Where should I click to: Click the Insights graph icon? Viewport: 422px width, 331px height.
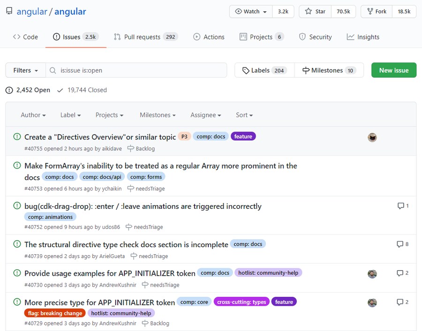point(350,37)
